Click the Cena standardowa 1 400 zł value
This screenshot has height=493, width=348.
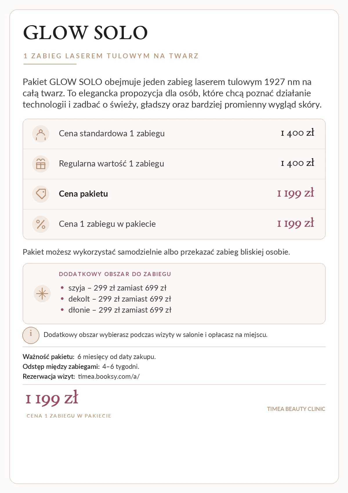(x=297, y=133)
